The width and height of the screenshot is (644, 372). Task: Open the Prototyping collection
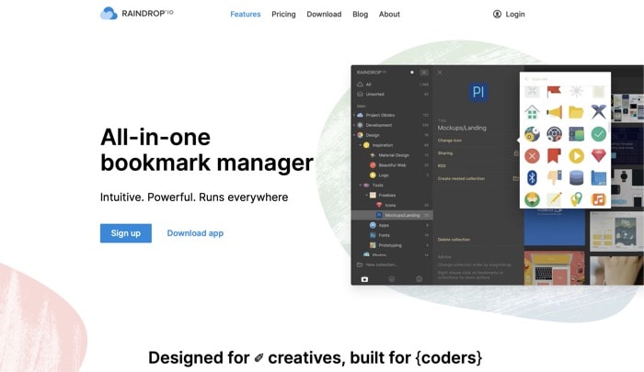click(390, 245)
